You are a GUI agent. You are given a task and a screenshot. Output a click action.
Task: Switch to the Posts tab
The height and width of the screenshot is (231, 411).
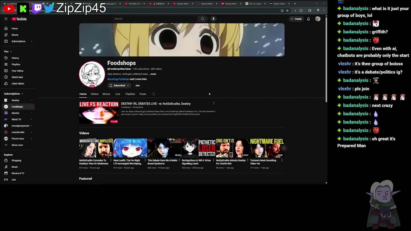click(x=143, y=94)
